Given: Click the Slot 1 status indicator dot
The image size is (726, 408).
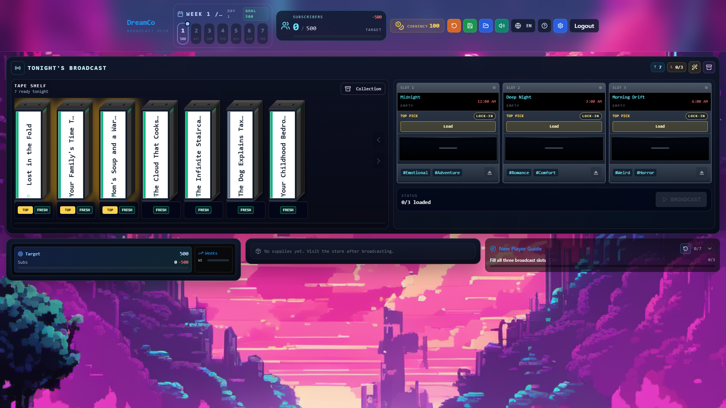Looking at the screenshot, I should pyautogui.click(x=494, y=88).
